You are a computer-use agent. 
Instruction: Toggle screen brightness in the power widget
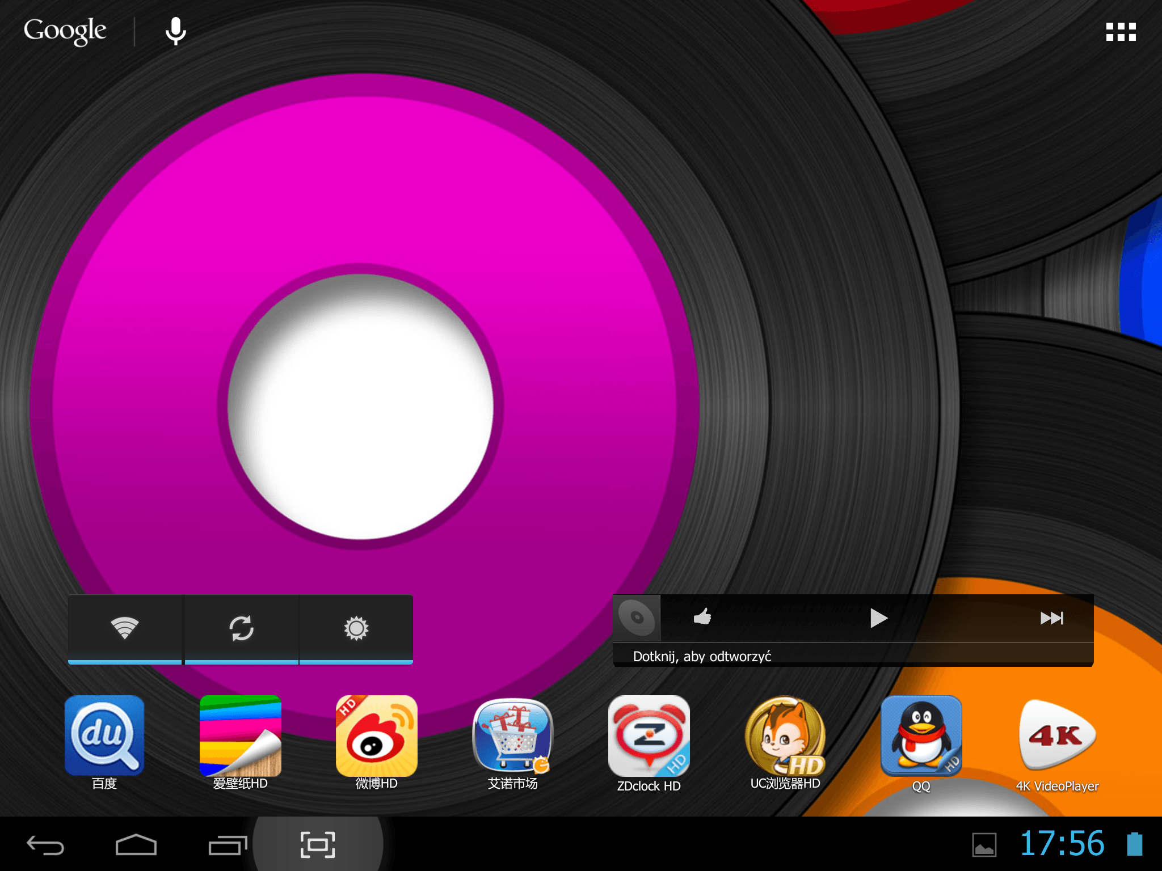tap(356, 628)
